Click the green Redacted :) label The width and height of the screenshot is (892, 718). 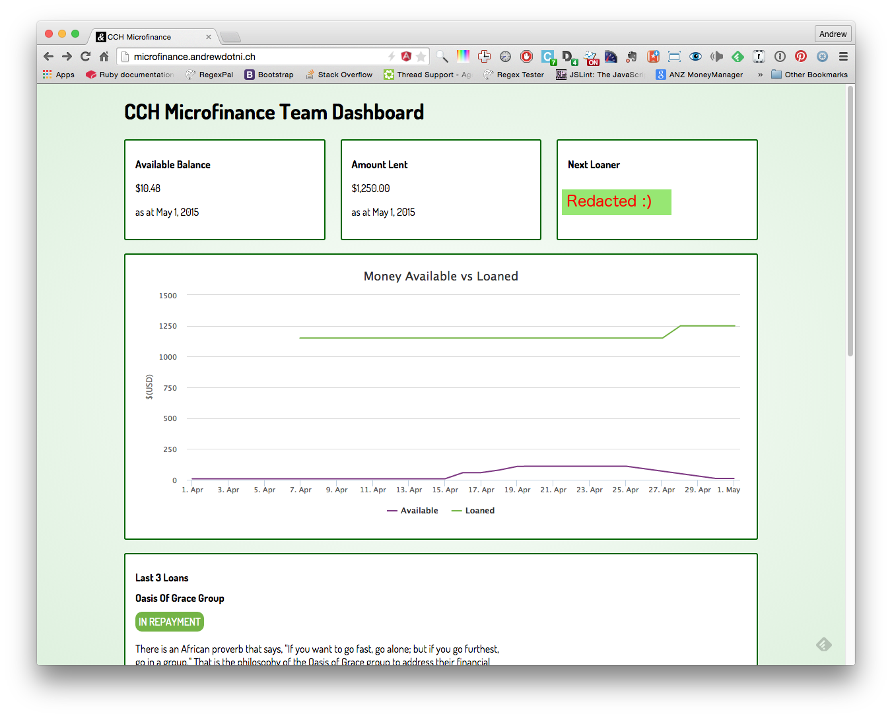tap(617, 202)
